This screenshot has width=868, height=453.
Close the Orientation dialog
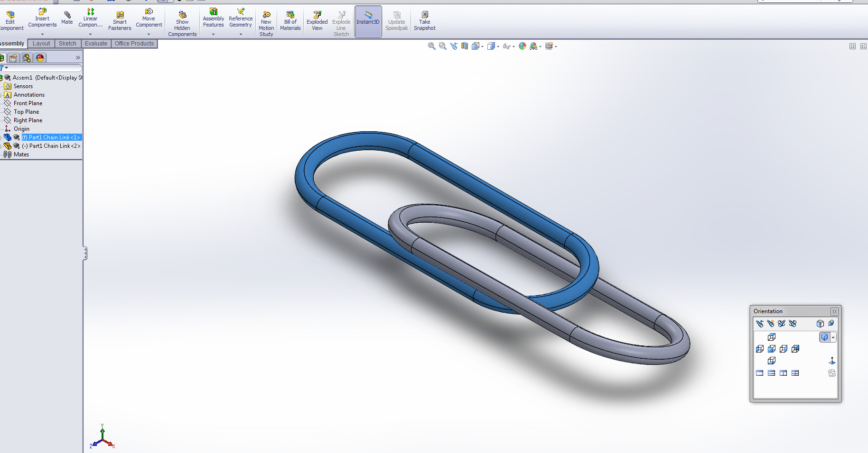834,311
